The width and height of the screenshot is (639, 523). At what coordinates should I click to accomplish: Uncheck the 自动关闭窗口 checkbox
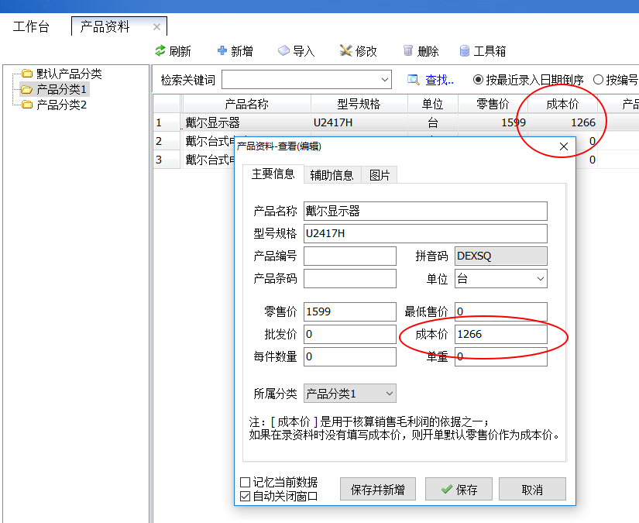tap(246, 496)
